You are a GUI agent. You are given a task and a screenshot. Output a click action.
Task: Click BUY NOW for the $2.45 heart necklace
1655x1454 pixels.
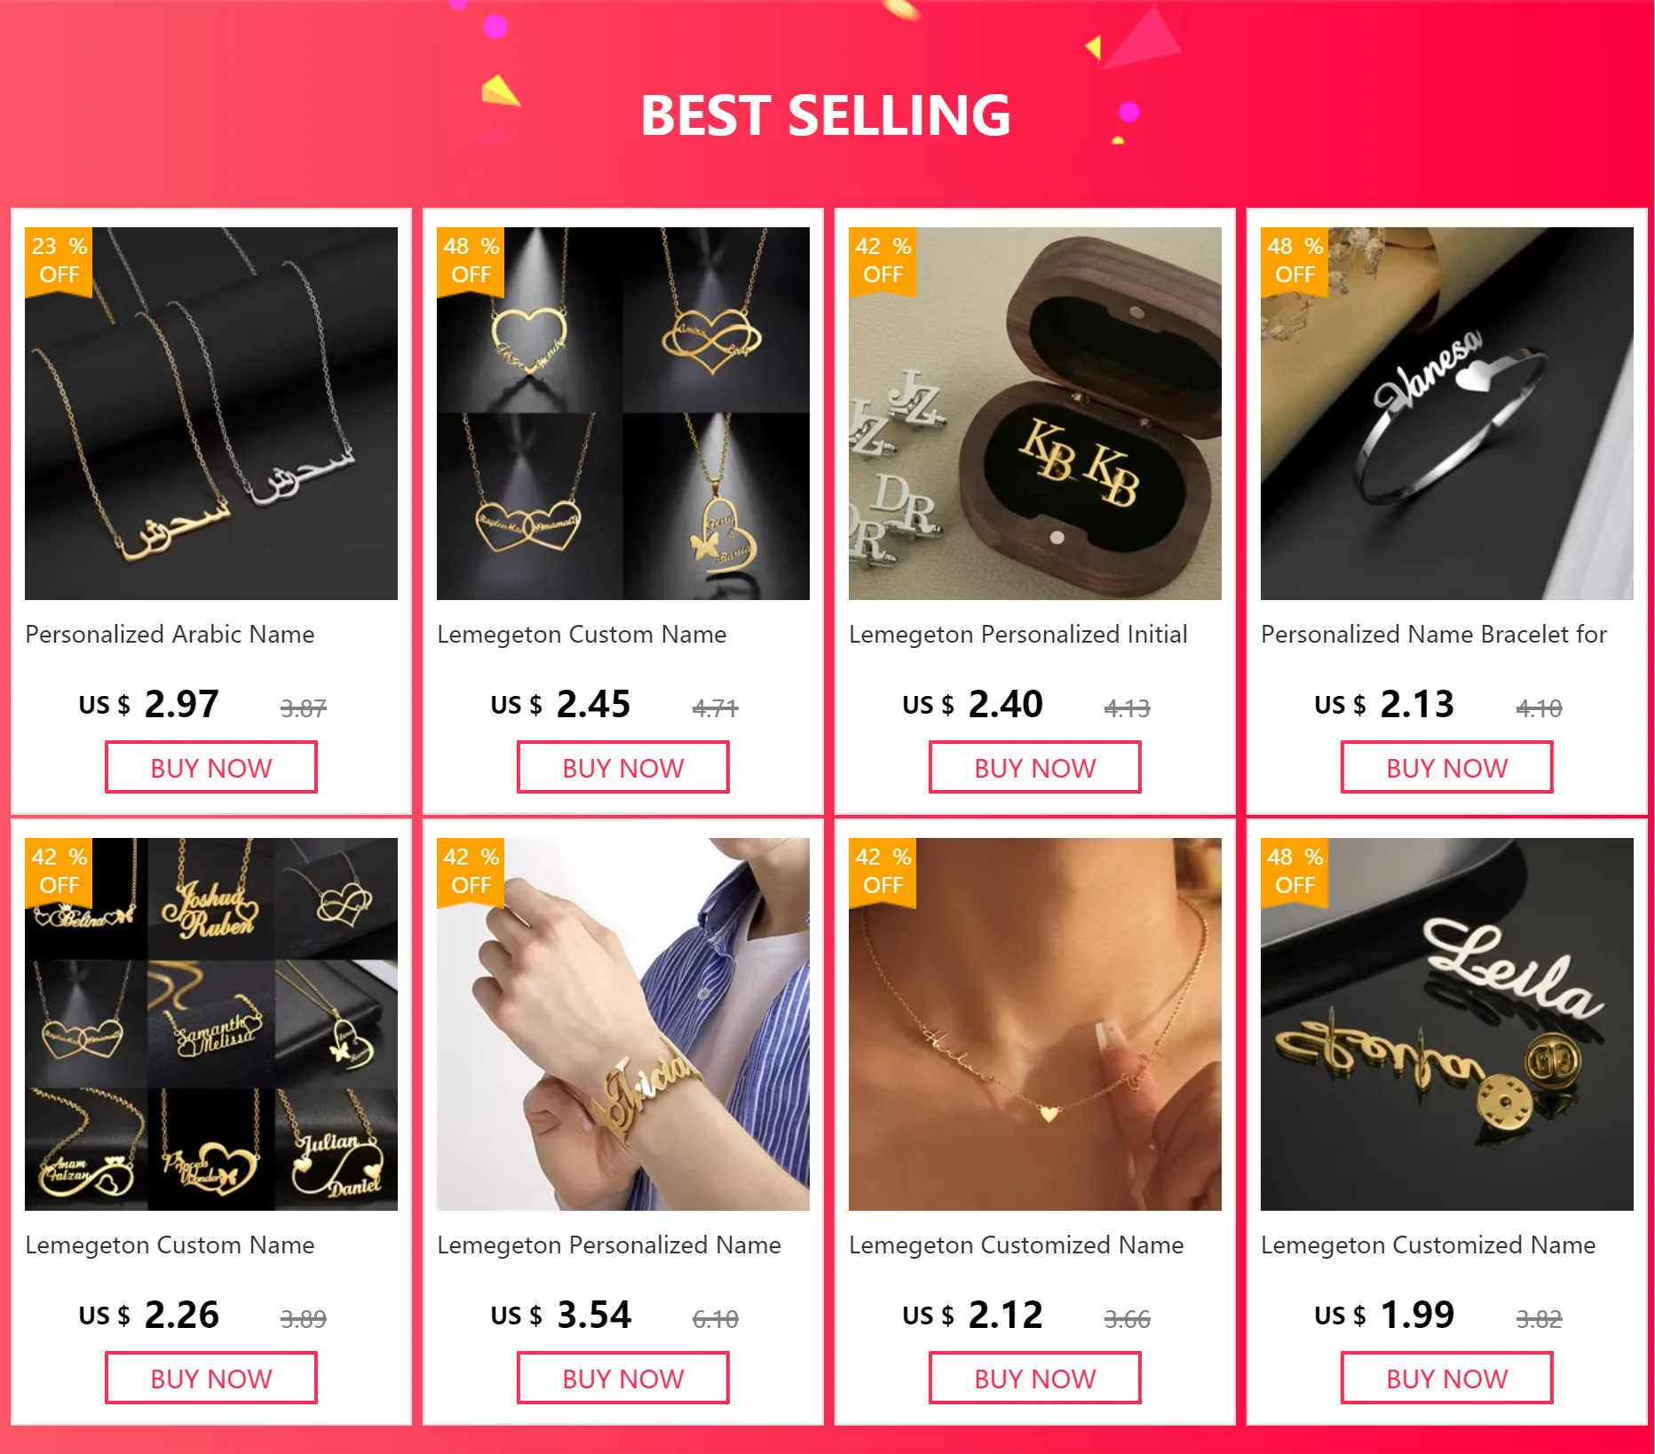623,768
